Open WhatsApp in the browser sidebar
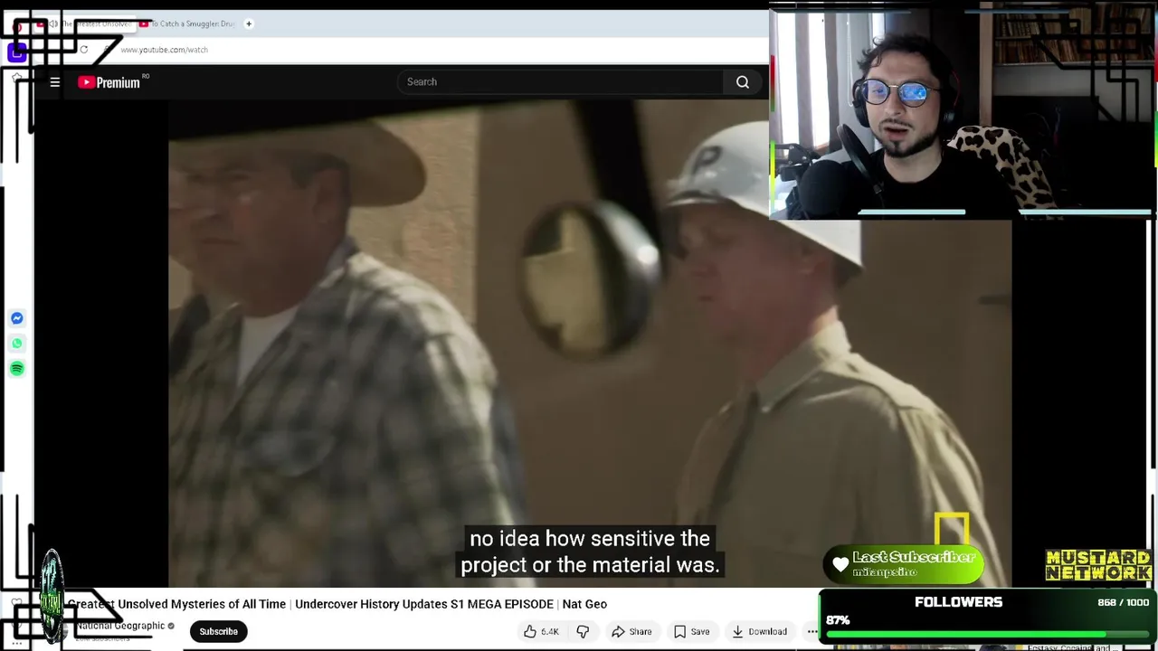This screenshot has width=1158, height=651. 17,344
